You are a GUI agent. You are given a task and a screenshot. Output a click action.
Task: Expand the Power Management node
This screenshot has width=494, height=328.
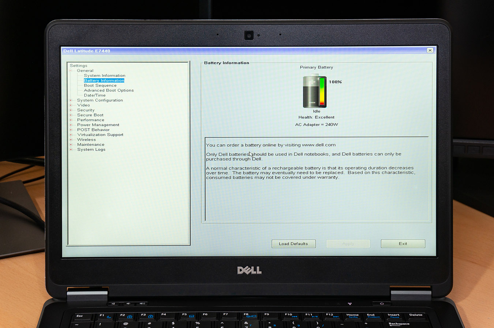coord(71,125)
